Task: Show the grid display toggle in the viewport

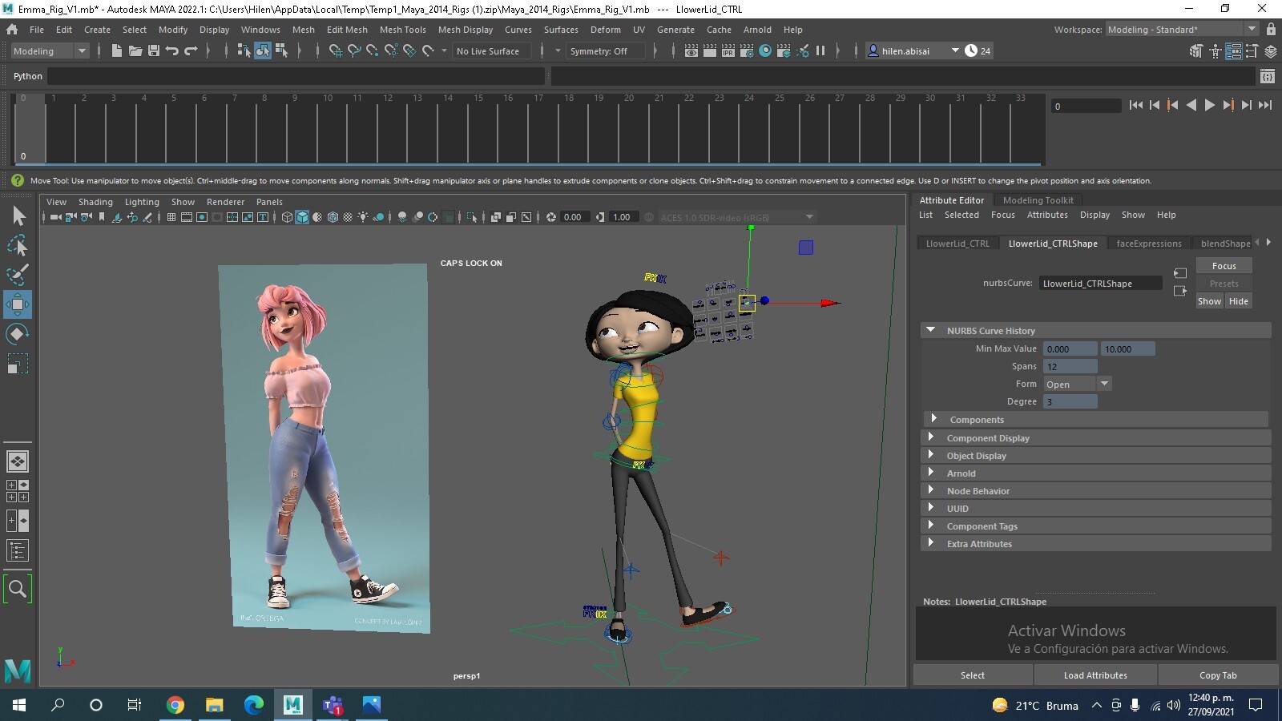Action: 171,217
